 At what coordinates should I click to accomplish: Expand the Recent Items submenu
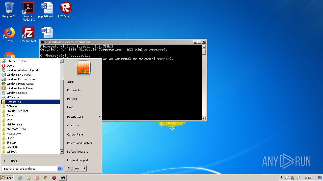(x=83, y=117)
